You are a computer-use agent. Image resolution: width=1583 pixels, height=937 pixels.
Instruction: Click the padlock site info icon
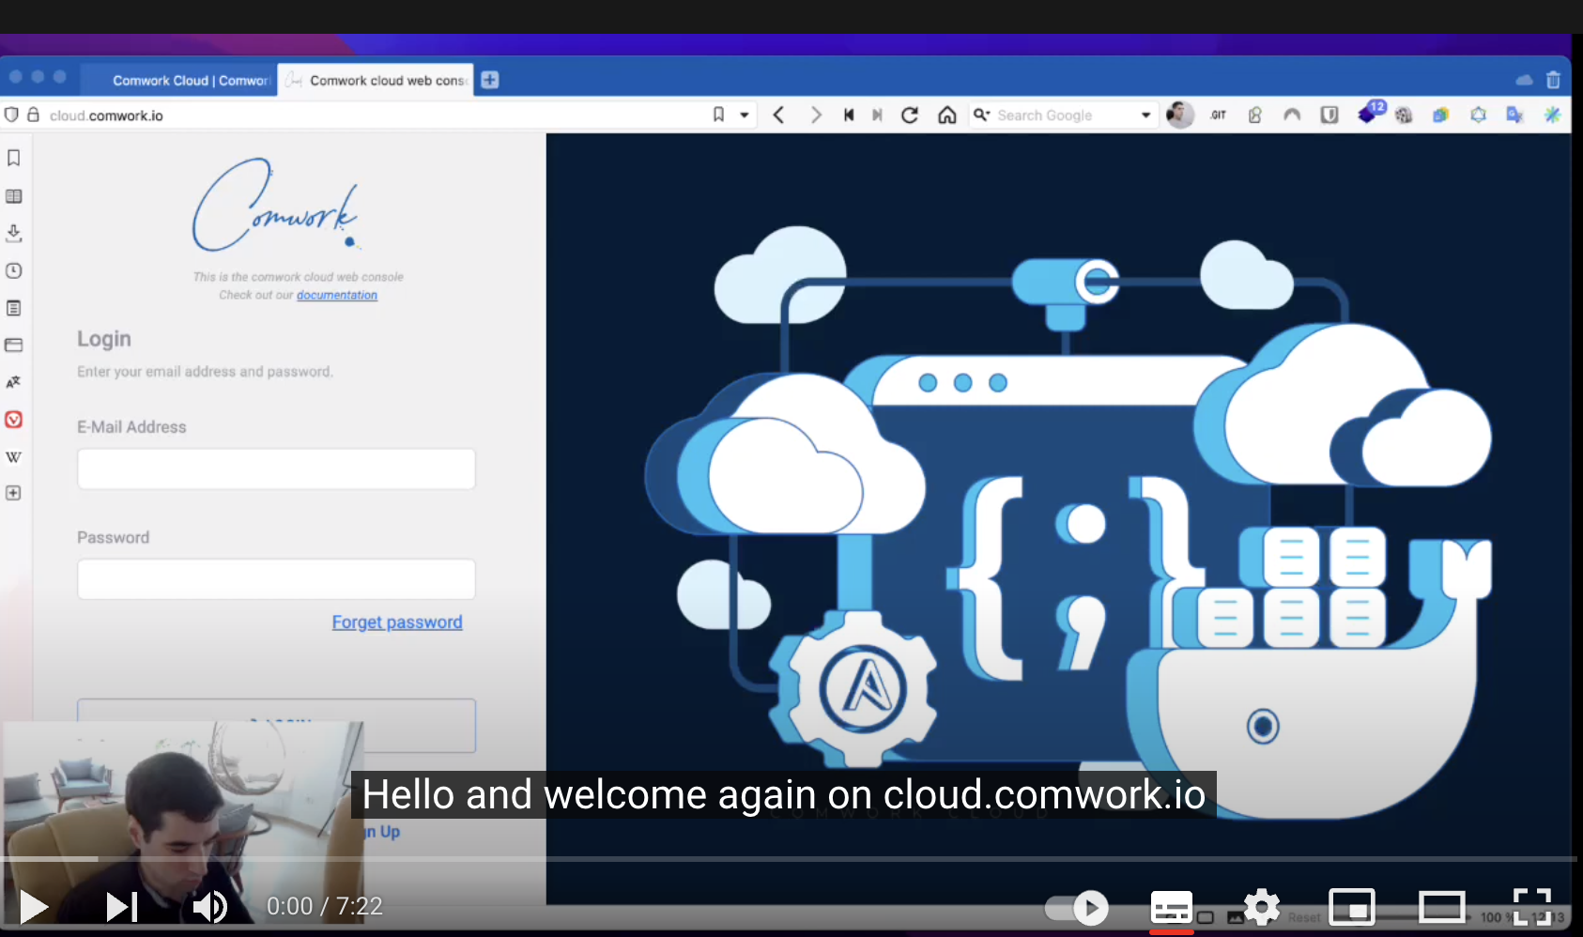click(x=34, y=115)
